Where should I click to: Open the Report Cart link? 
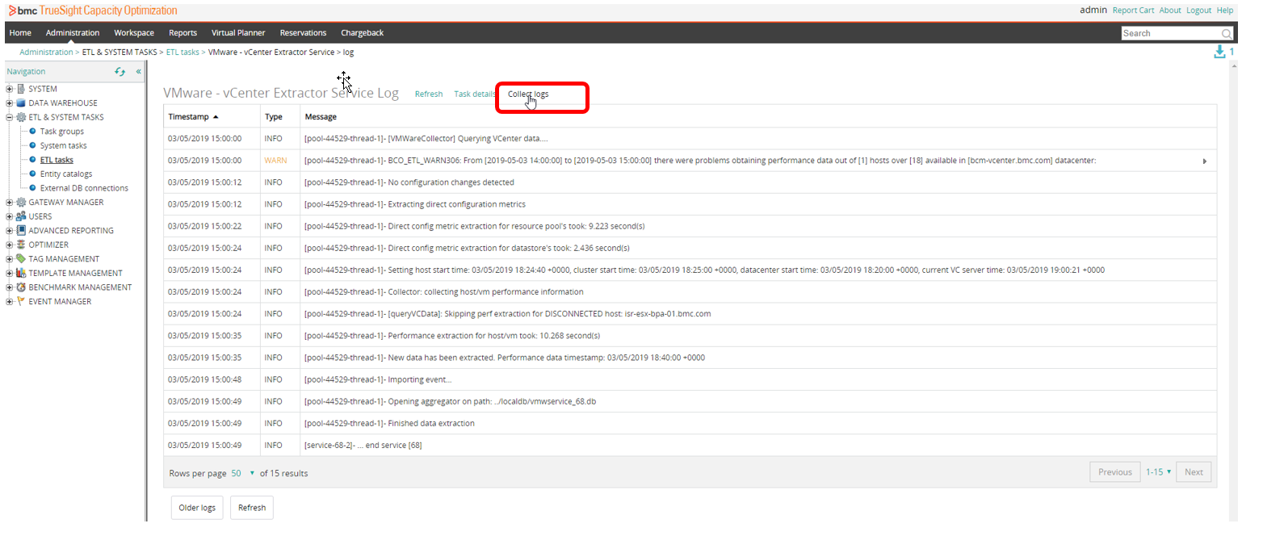coord(1133,10)
